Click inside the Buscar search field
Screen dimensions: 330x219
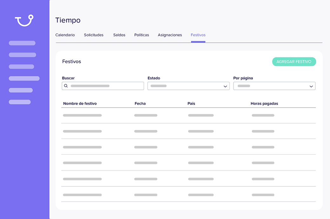105,86
